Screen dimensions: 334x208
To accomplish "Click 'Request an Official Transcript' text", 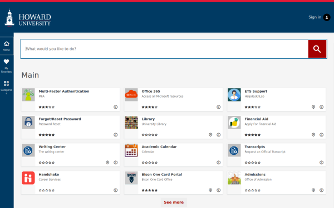I will coord(265,152).
